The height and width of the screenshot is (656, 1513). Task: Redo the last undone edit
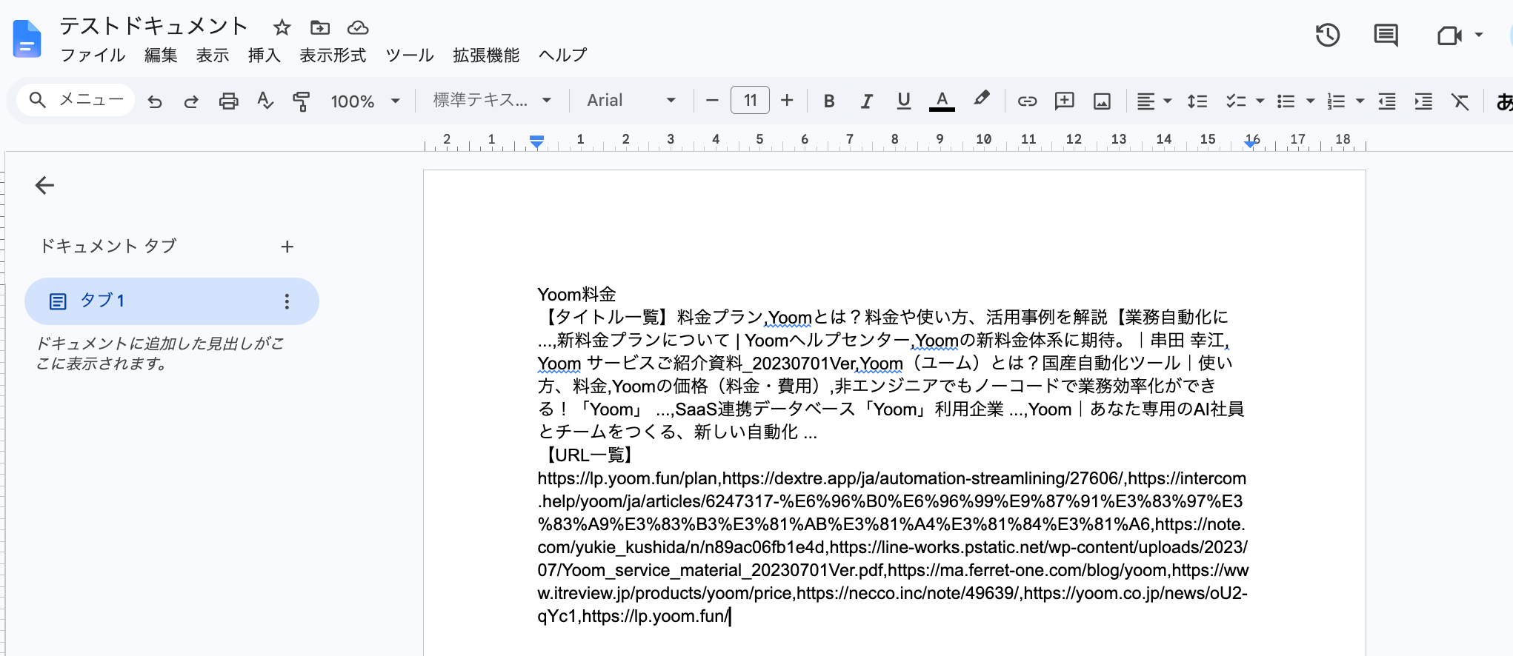191,101
